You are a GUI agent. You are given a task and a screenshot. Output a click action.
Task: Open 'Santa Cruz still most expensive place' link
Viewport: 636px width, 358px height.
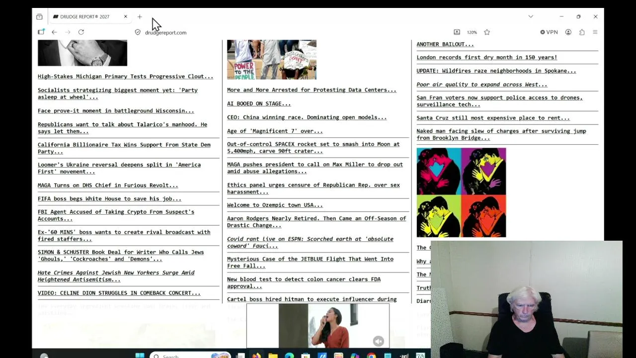(493, 118)
